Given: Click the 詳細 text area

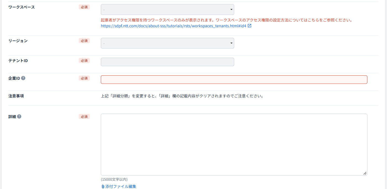Looking at the screenshot, I should (234, 145).
